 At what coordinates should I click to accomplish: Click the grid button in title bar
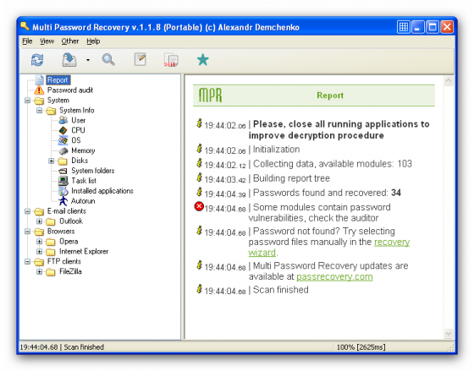pyautogui.click(x=403, y=27)
